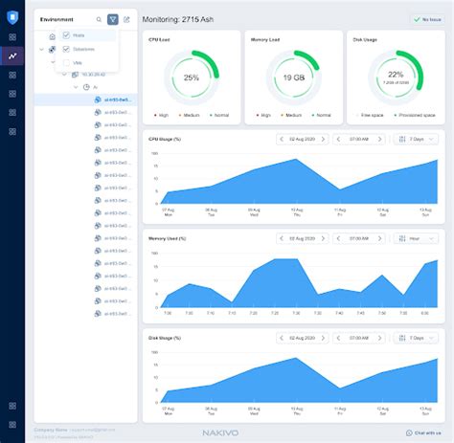Open the search icon in Environment panel

(x=99, y=19)
